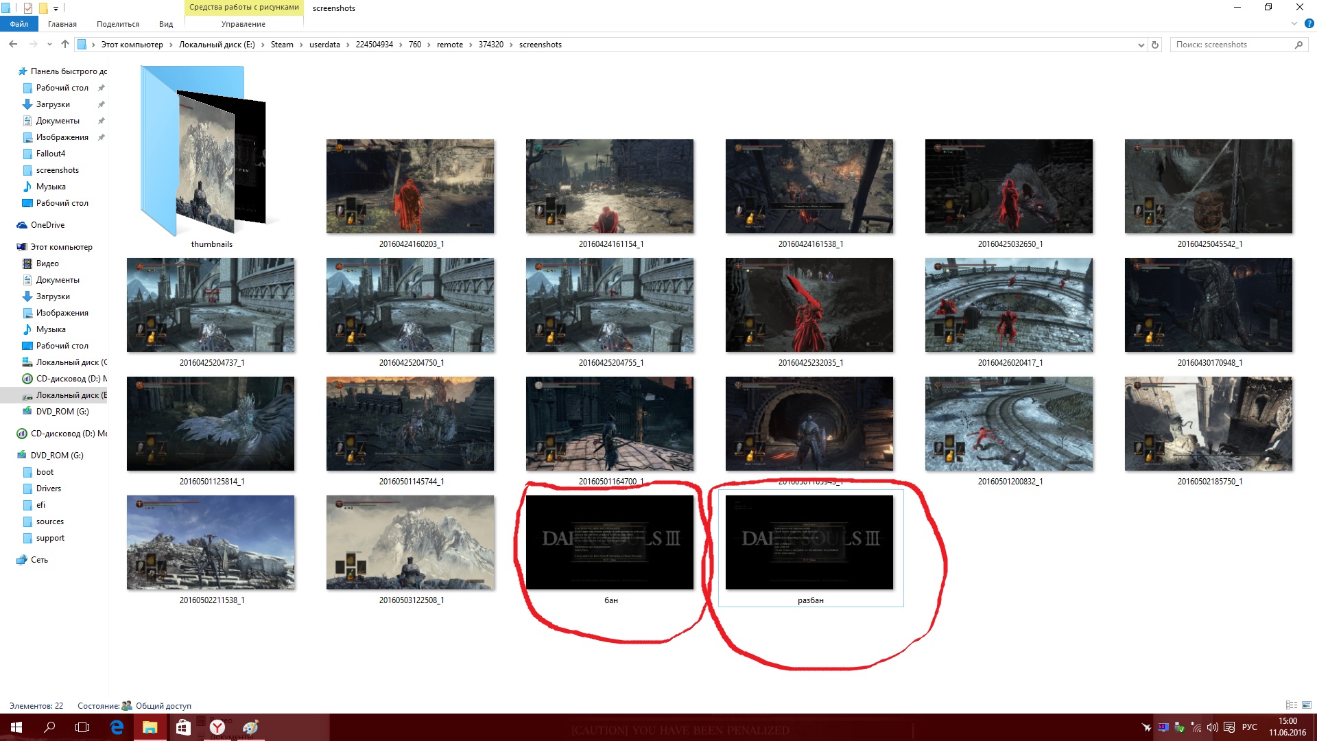The height and width of the screenshot is (741, 1317).
Task: Open OneDrive in navigation pane
Action: coord(47,225)
